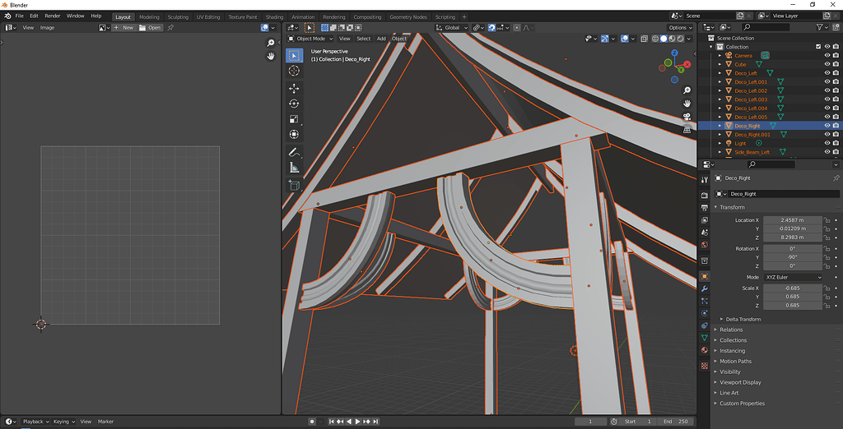843x429 pixels.
Task: Click New in the image editor
Action: click(123, 27)
